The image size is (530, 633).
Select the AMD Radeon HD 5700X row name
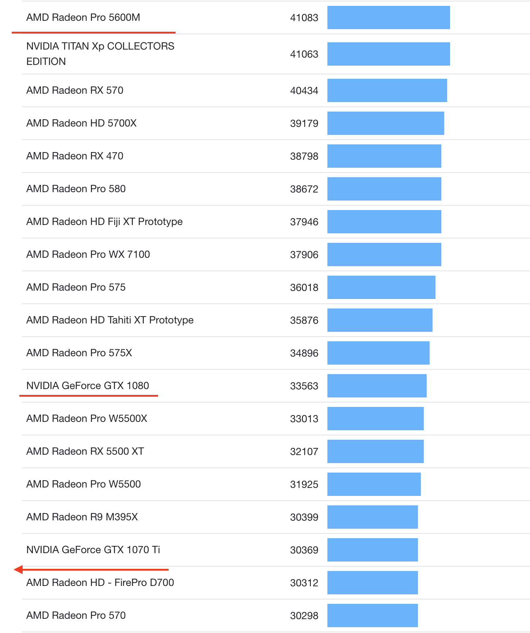(81, 123)
